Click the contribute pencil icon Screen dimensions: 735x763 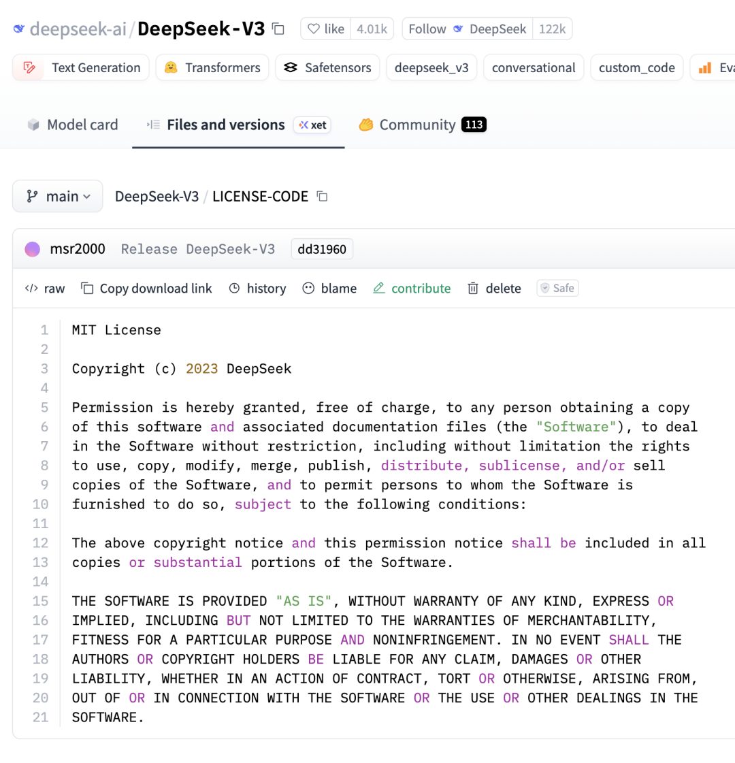379,288
